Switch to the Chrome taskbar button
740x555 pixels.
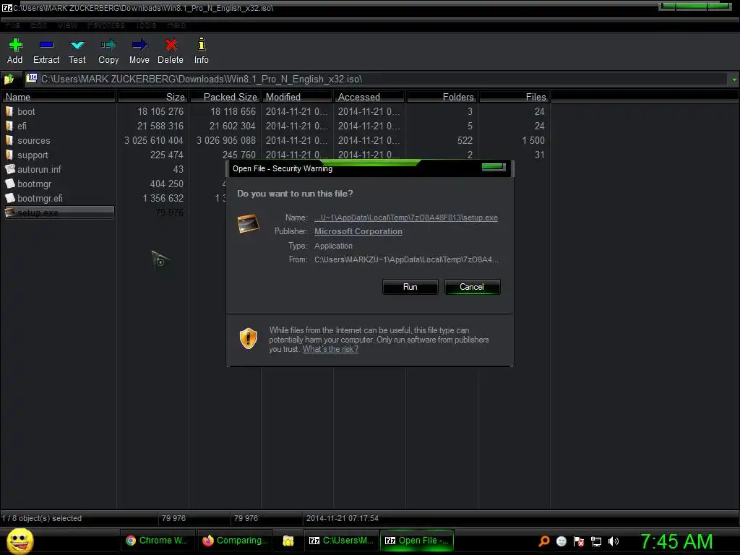(157, 541)
